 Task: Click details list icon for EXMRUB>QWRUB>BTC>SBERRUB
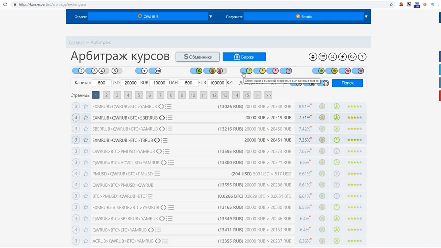tap(169, 118)
